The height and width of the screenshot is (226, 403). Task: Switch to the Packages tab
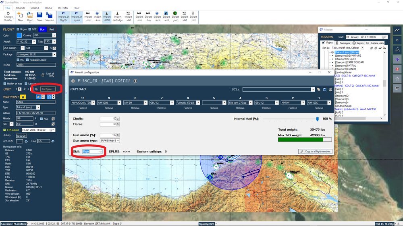pyautogui.click(x=343, y=43)
